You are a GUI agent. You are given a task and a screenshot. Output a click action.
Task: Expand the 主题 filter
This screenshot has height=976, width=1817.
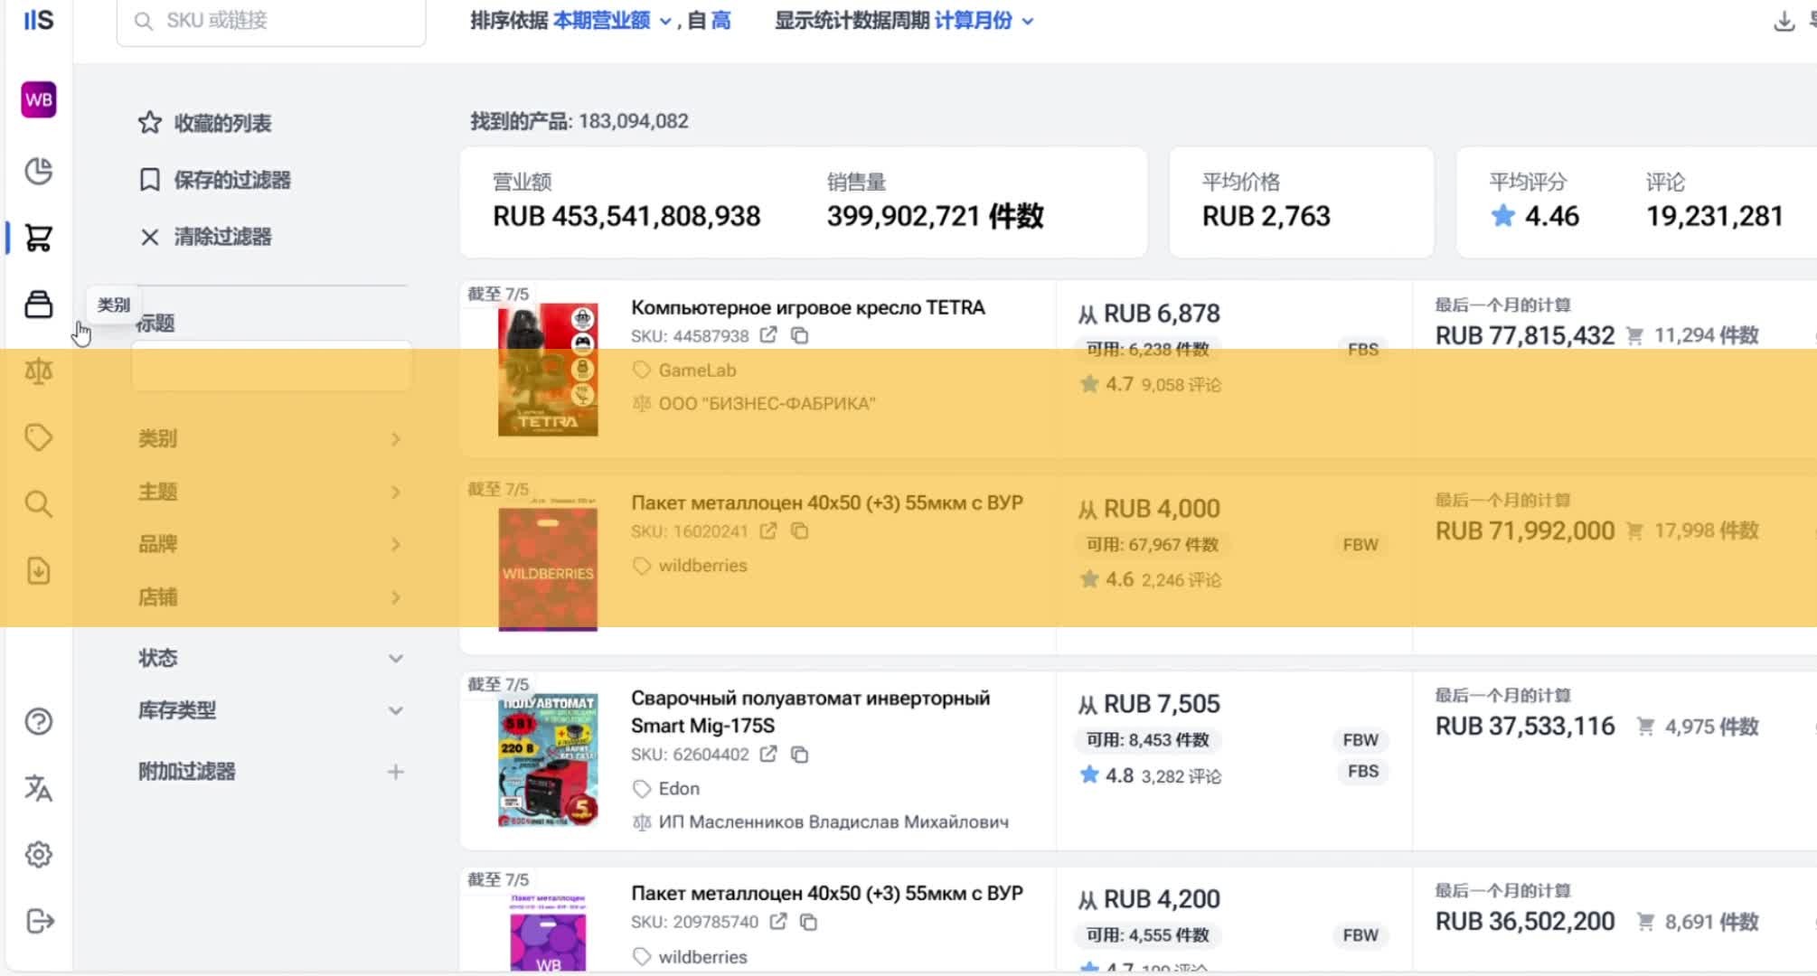click(x=270, y=492)
